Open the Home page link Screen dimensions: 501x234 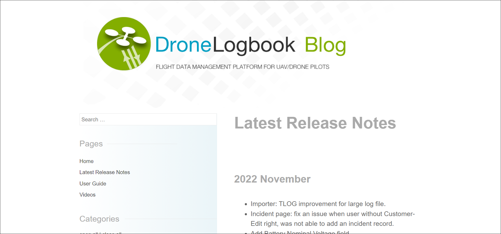click(86, 161)
